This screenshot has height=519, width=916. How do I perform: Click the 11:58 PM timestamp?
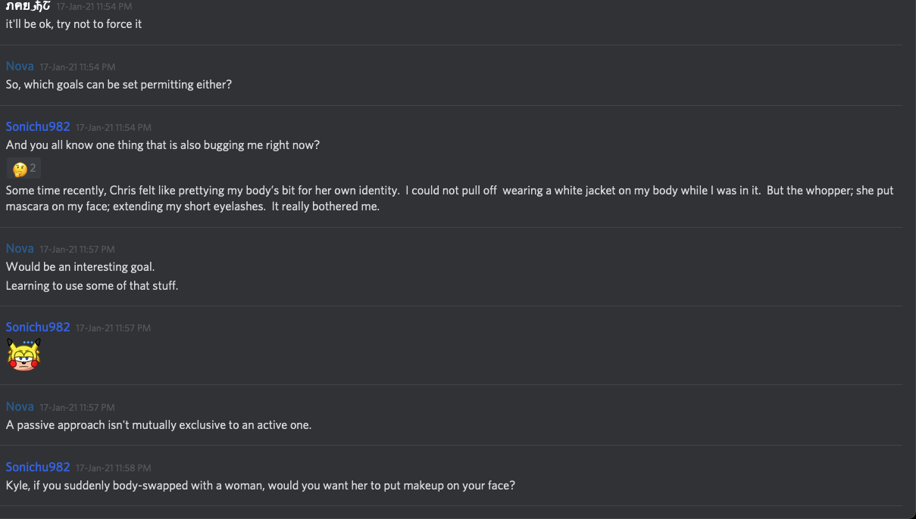pyautogui.click(x=113, y=468)
